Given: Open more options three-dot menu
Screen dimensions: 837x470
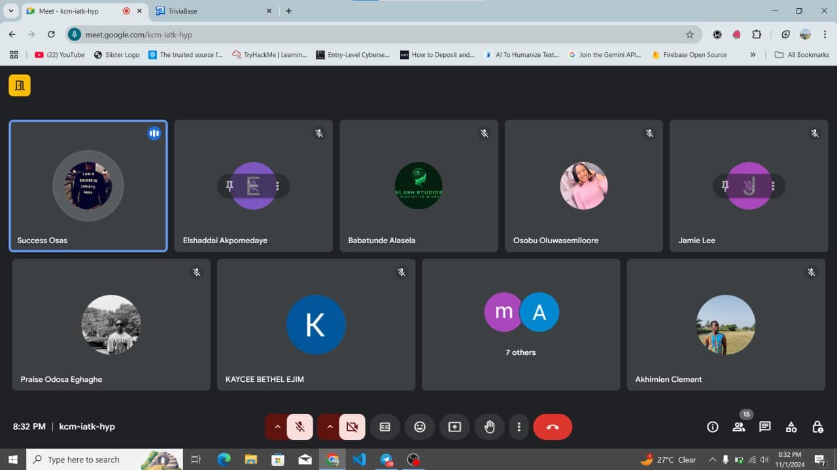Looking at the screenshot, I should click(519, 427).
